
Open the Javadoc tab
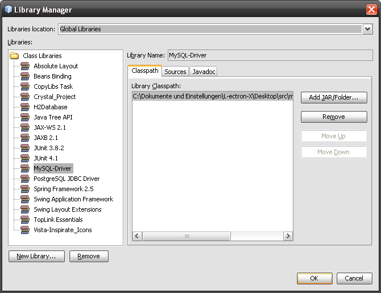coord(204,71)
